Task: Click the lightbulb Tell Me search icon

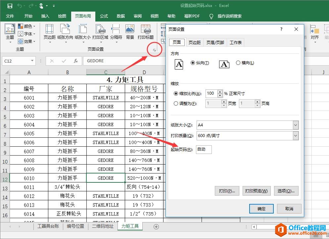Action: pos(211,16)
